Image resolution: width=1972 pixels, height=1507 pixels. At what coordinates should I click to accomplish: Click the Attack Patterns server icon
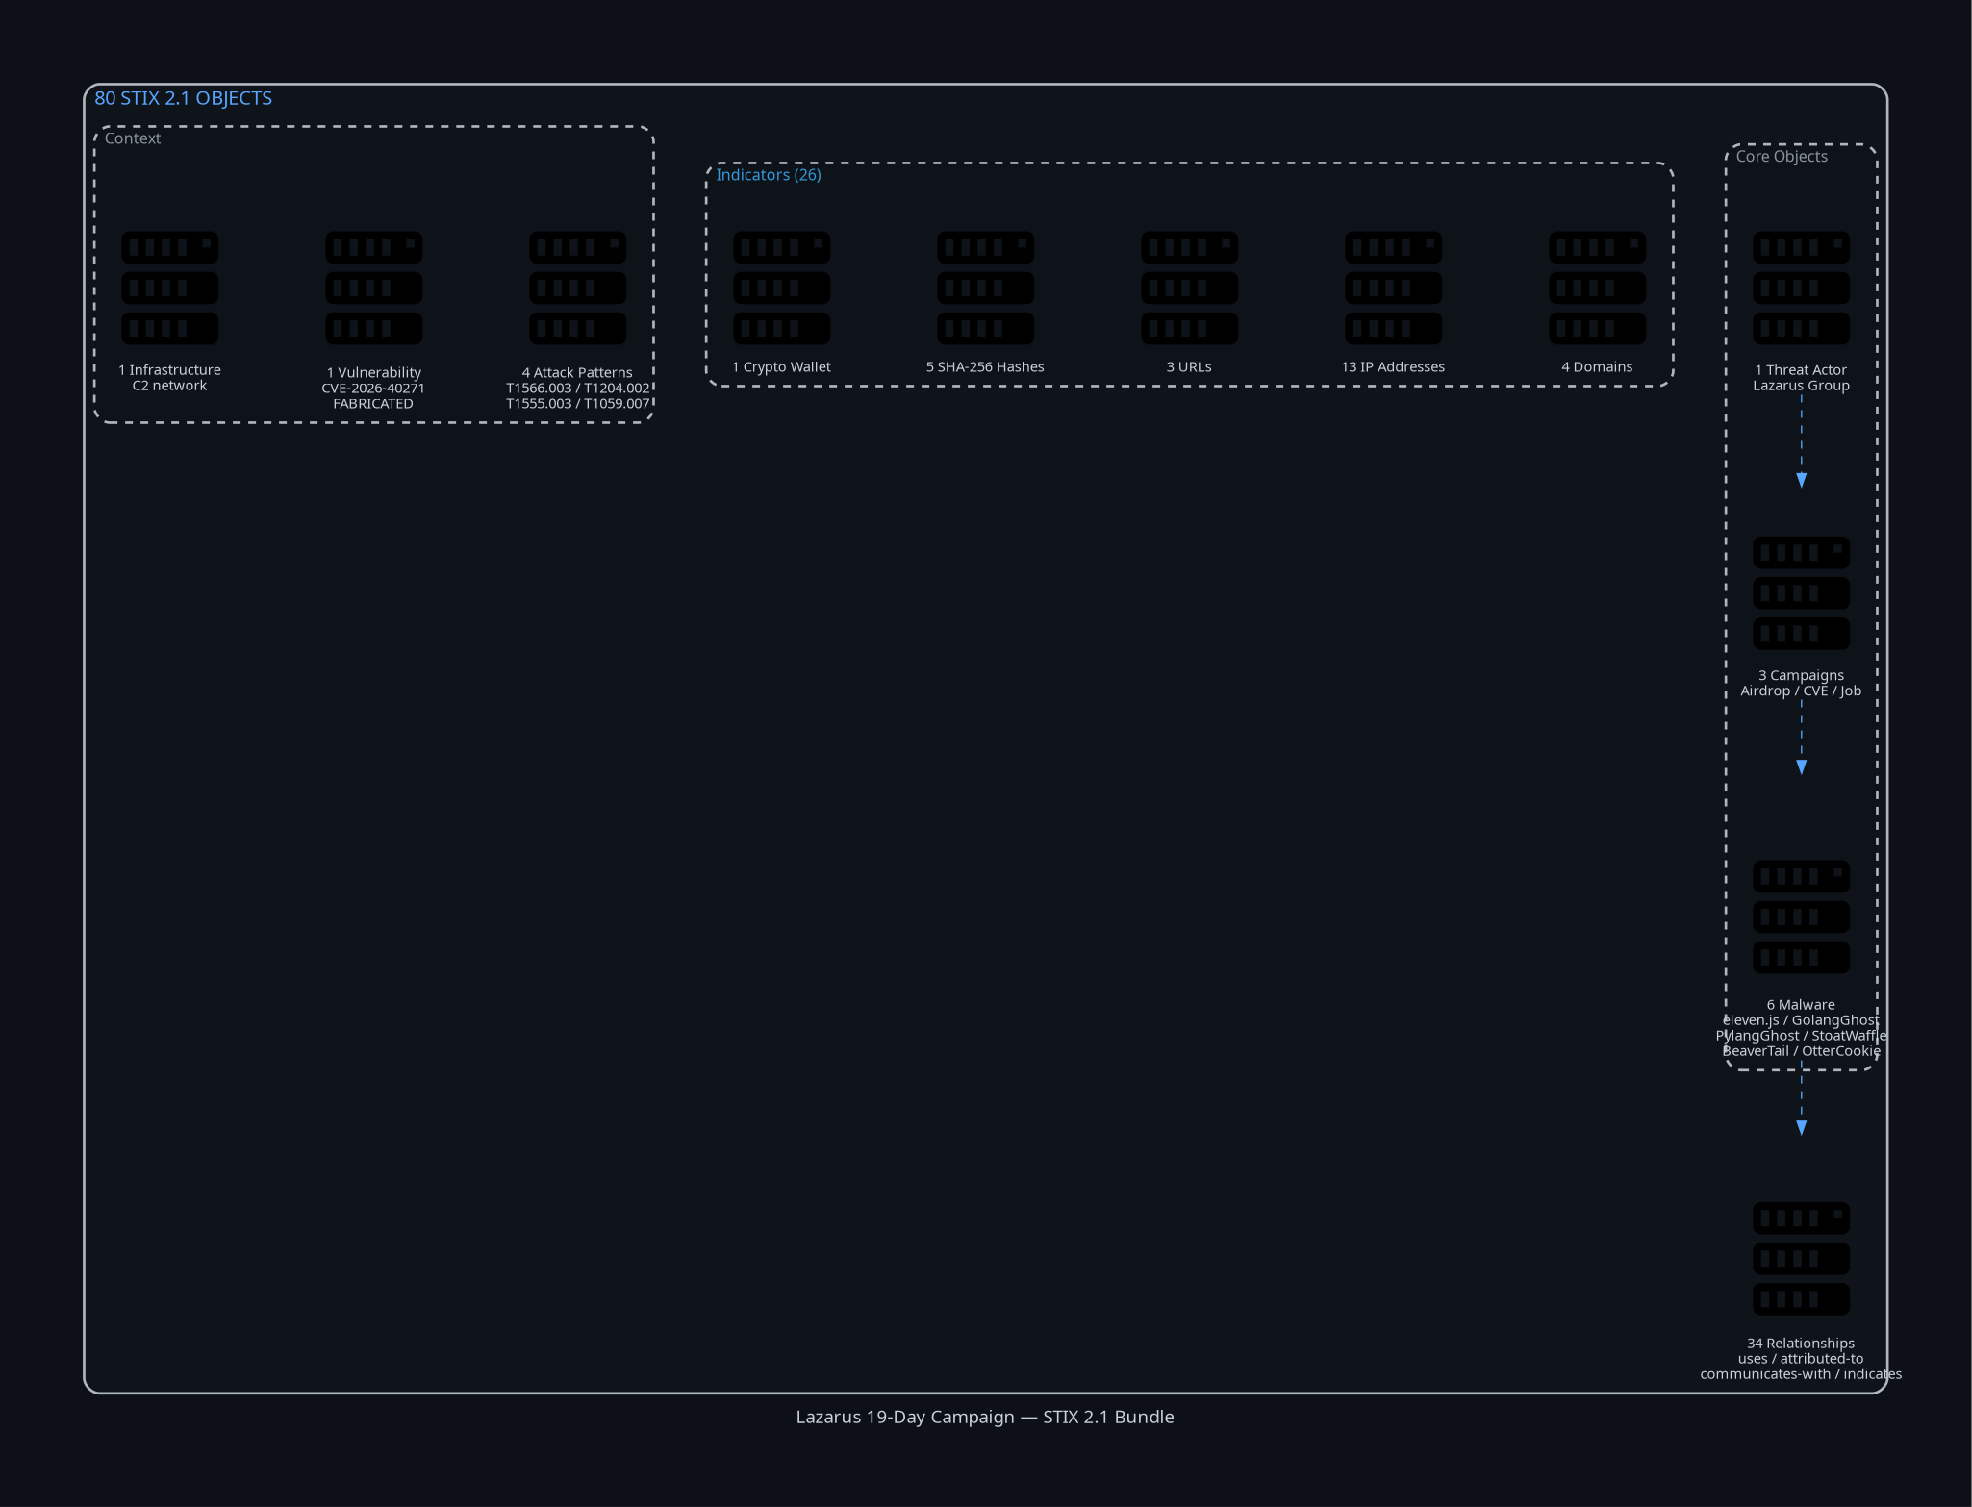tap(577, 288)
